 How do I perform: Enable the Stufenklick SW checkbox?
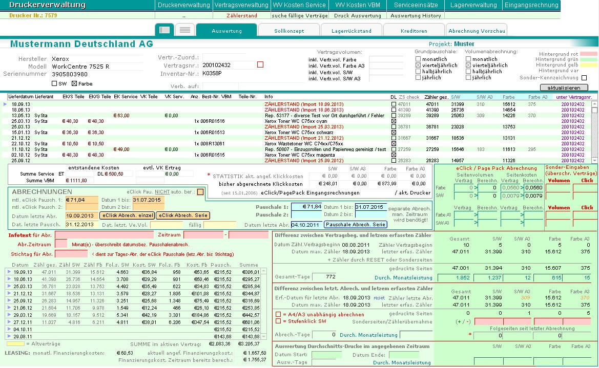click(278, 321)
